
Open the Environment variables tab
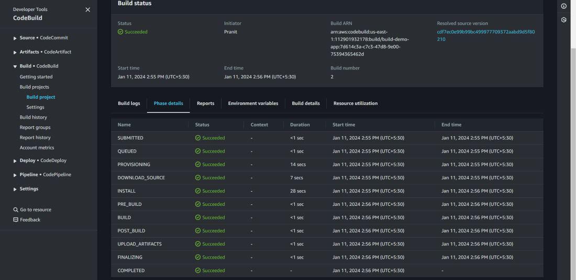click(253, 103)
